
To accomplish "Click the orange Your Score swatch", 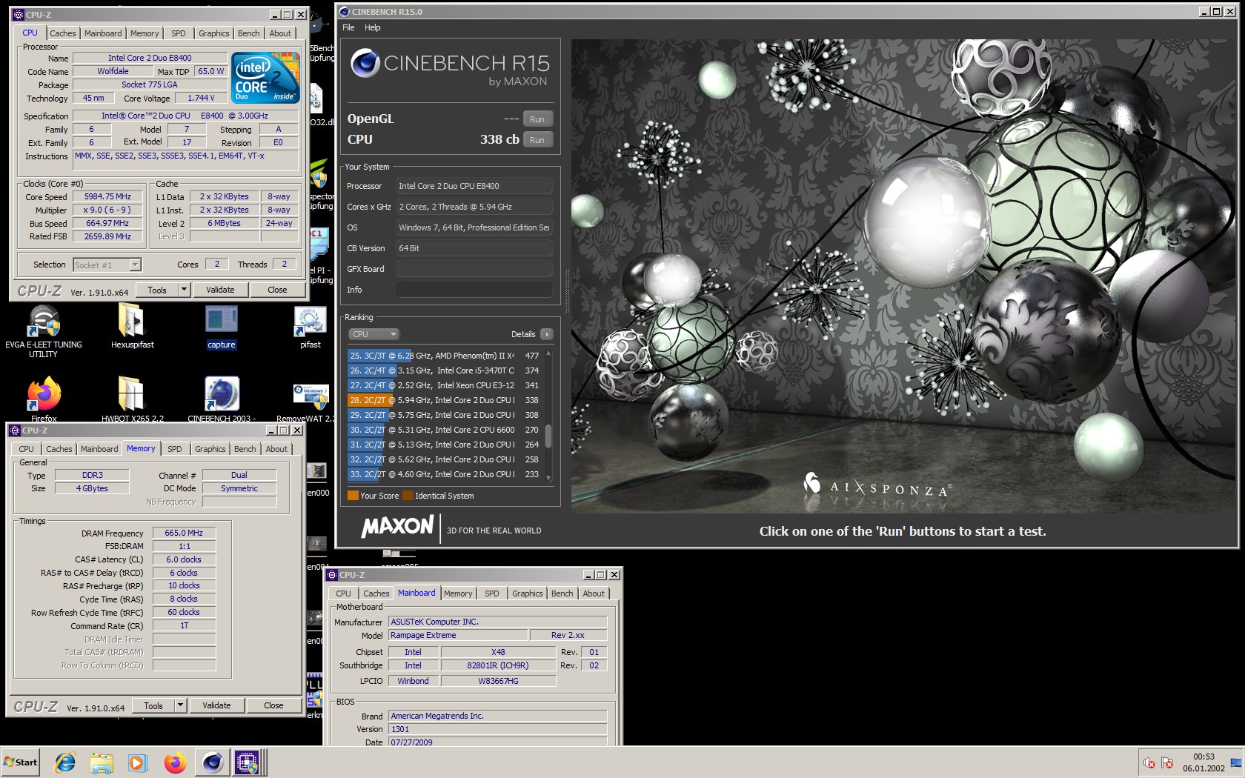I will click(353, 496).
